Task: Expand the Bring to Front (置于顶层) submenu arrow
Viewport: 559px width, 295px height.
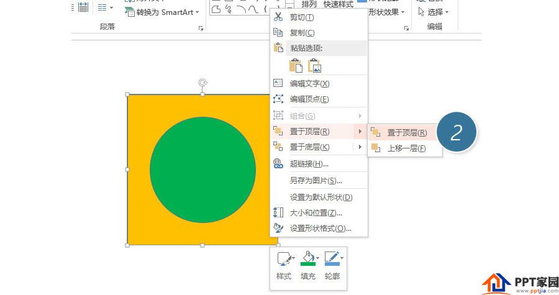Action: pos(360,132)
